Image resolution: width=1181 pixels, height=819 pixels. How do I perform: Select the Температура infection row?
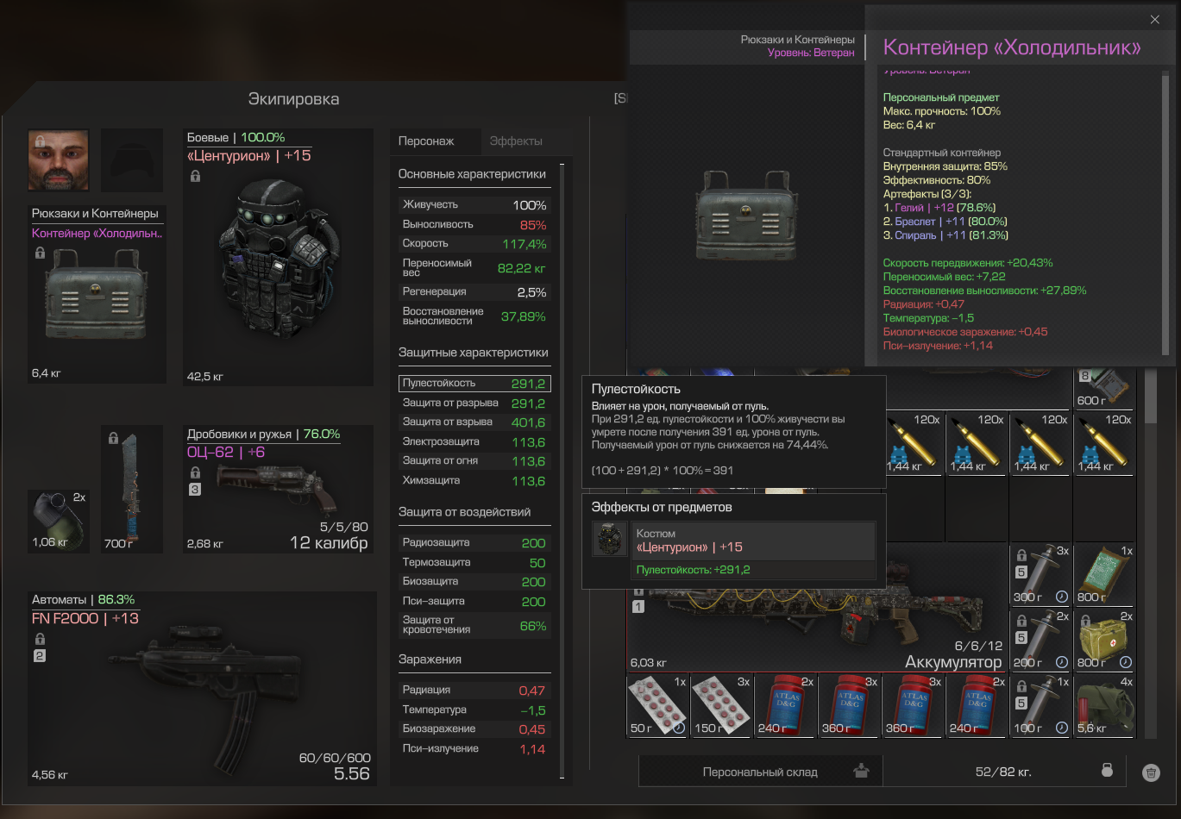[474, 710]
